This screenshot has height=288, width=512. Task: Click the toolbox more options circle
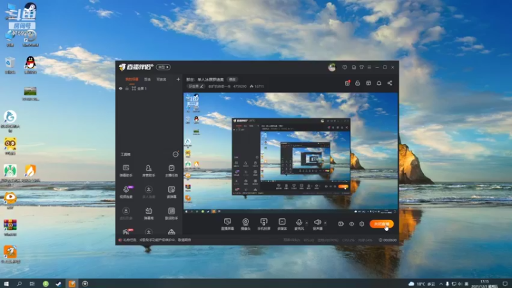pyautogui.click(x=175, y=154)
